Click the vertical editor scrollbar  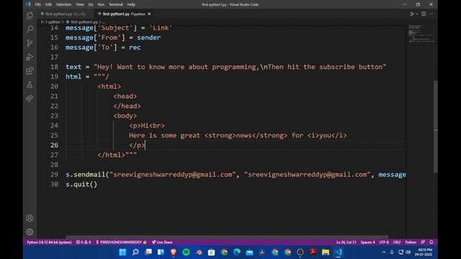435,127
